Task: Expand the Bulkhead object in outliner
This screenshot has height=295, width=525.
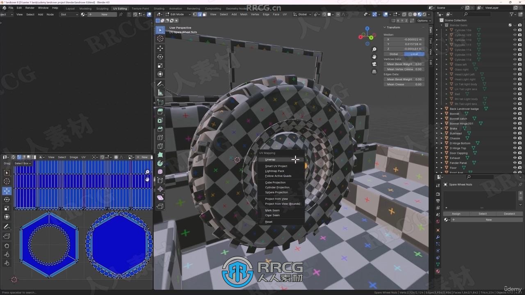Action: coord(442,134)
